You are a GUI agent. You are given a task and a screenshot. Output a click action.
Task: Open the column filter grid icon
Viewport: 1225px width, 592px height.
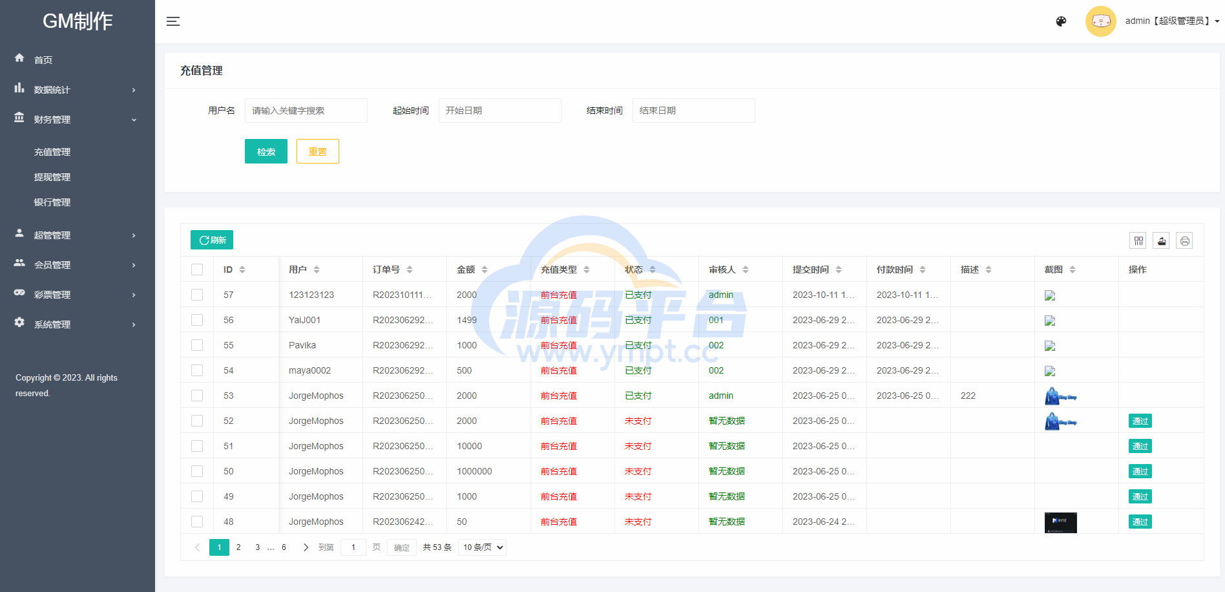pyautogui.click(x=1138, y=240)
